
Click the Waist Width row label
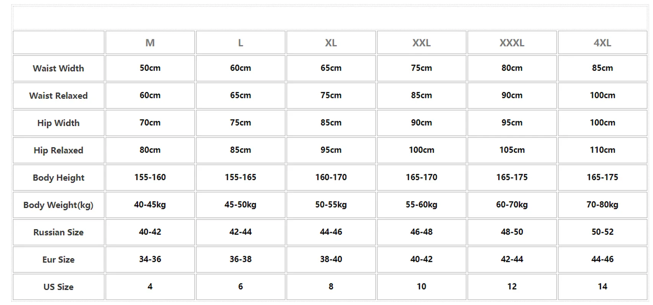pyautogui.click(x=58, y=68)
